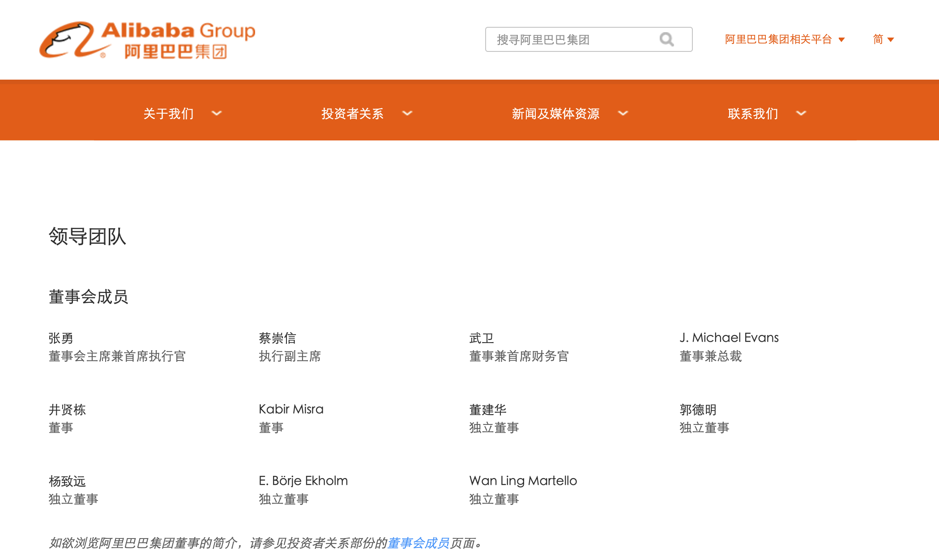Select the 联系我们 menu item
This screenshot has height=560, width=939.
[x=753, y=114]
